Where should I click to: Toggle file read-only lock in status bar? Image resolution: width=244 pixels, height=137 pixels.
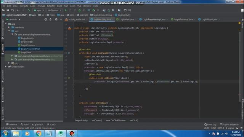pos(237,128)
